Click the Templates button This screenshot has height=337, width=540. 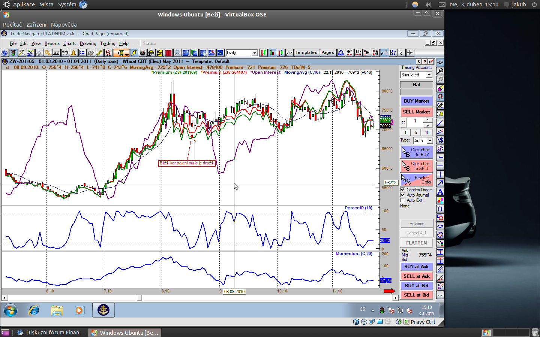coord(306,53)
